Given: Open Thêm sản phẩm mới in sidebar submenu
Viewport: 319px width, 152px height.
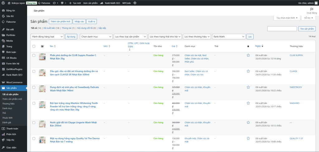Looking at the screenshot, I should click(12, 99).
